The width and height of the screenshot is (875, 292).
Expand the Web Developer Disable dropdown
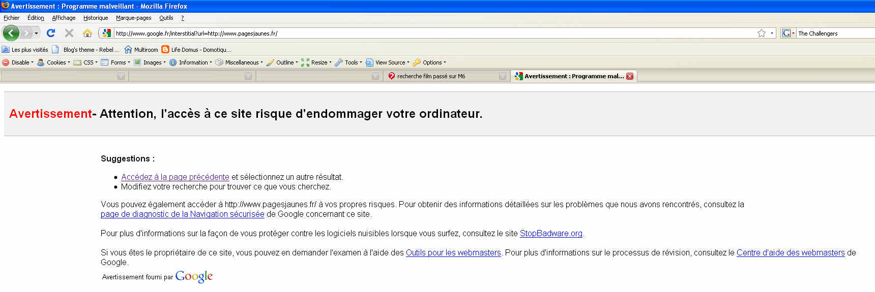(32, 62)
